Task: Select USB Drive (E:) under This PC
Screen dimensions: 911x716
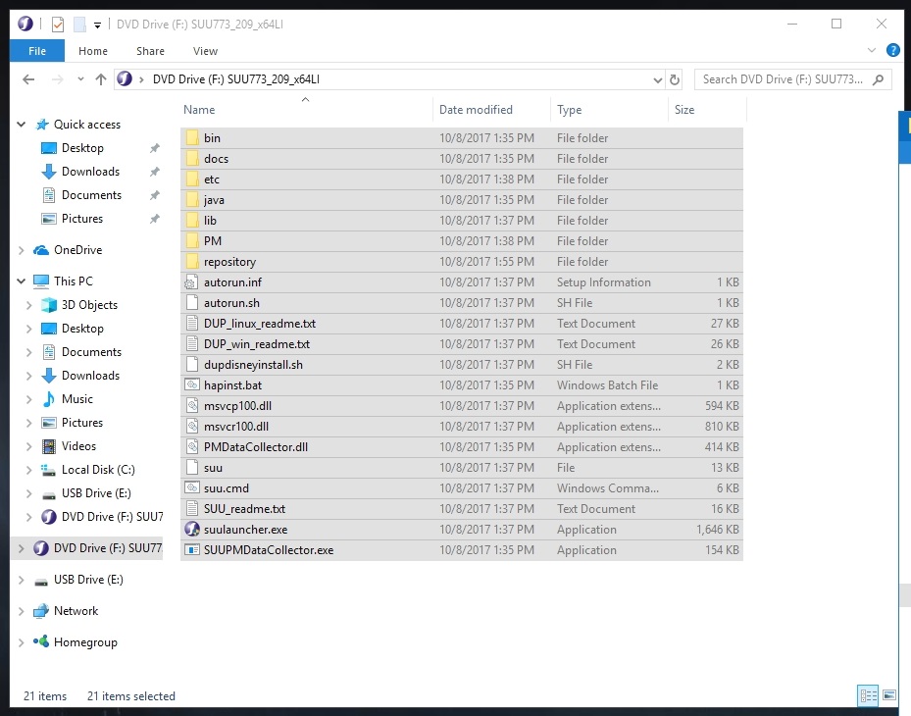Action: [96, 493]
